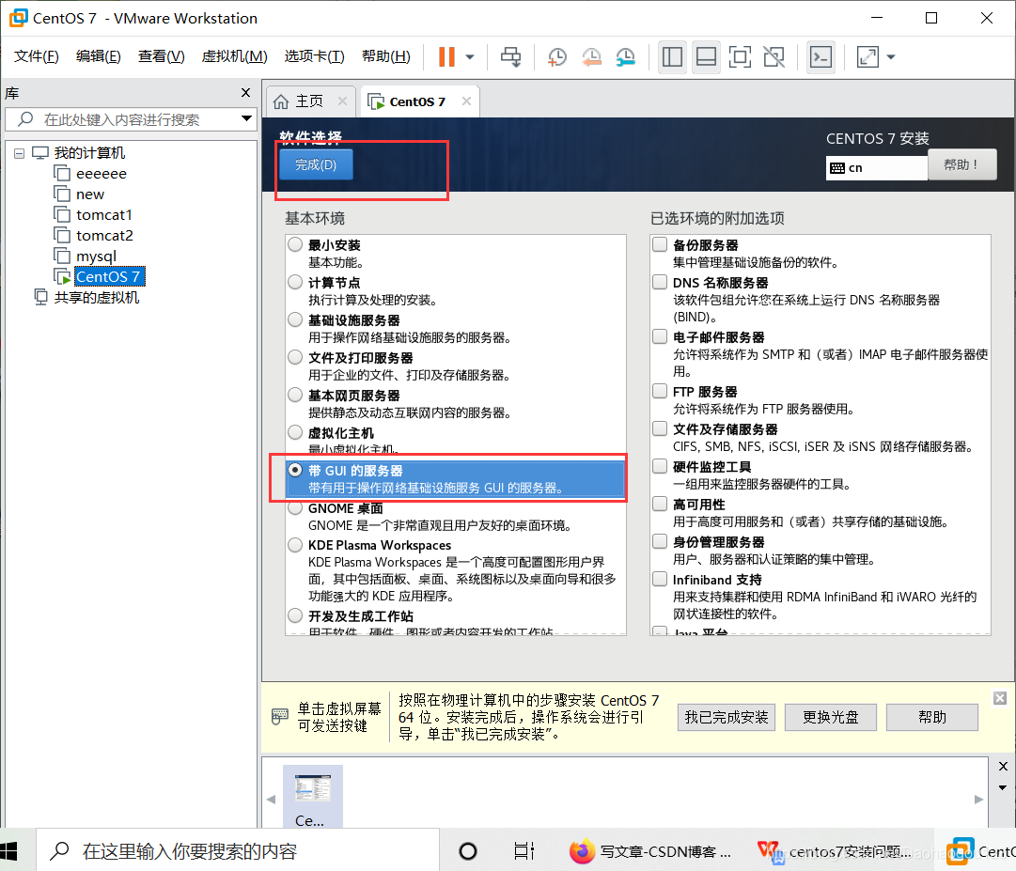Click the cn keyboard layout indicator
Viewport: 1016px width, 871px height.
tap(876, 168)
